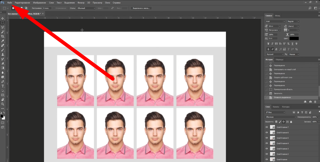This screenshot has width=320, height=162.
Task: Open the Изображение menu
Action: click(39, 3)
